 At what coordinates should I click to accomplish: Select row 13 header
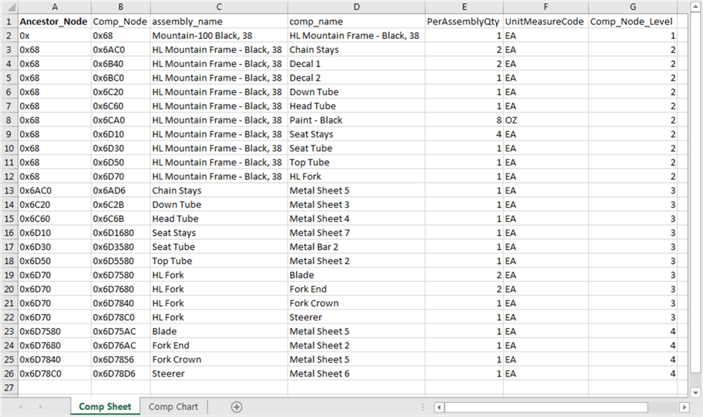coord(9,191)
